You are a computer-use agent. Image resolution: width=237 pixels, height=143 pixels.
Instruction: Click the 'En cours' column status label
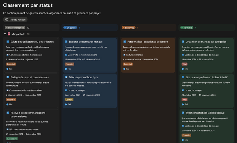70,27
